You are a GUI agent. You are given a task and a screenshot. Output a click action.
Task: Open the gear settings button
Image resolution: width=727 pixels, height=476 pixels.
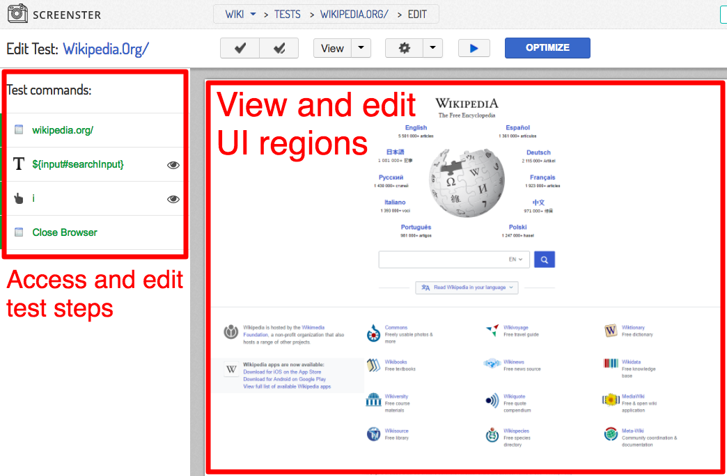click(405, 48)
